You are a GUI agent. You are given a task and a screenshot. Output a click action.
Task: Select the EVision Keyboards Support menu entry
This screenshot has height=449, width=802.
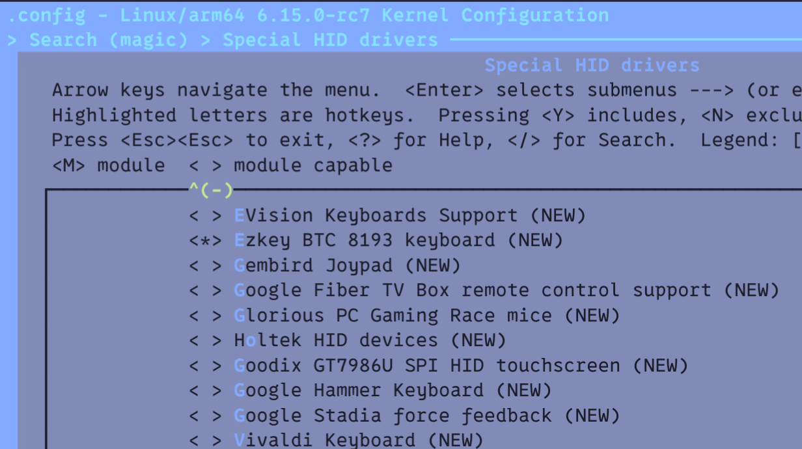pos(410,215)
